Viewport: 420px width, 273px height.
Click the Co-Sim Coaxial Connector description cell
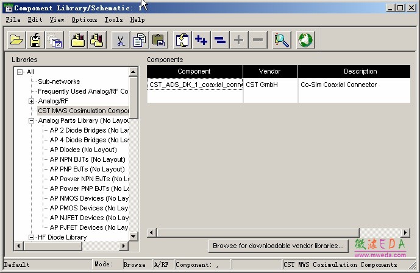point(354,85)
